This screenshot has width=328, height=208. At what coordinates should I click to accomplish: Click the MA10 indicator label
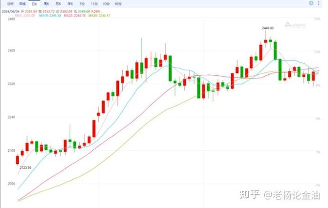click(x=50, y=16)
